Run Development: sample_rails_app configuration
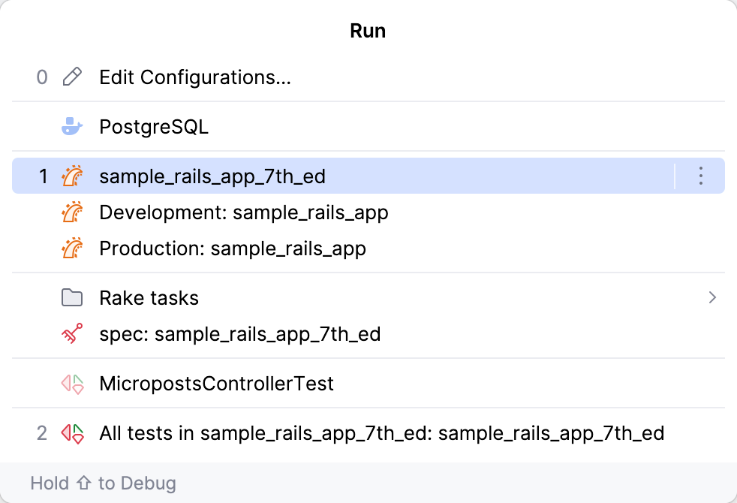The height and width of the screenshot is (503, 737). pos(243,212)
